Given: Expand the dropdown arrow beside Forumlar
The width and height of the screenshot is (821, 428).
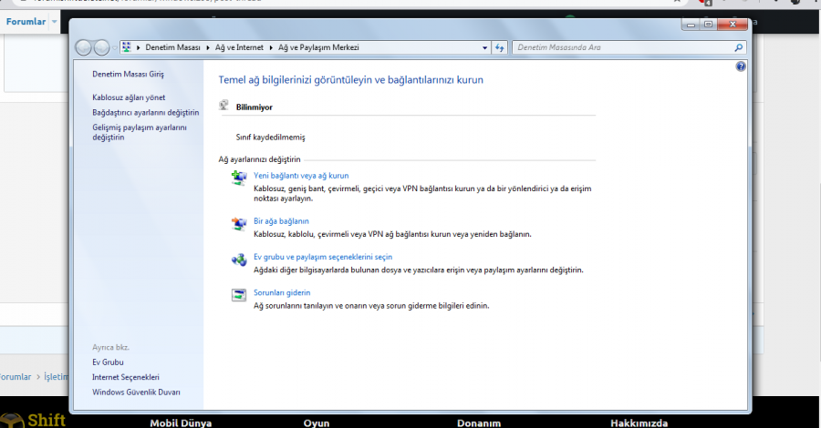Looking at the screenshot, I should tap(55, 22).
